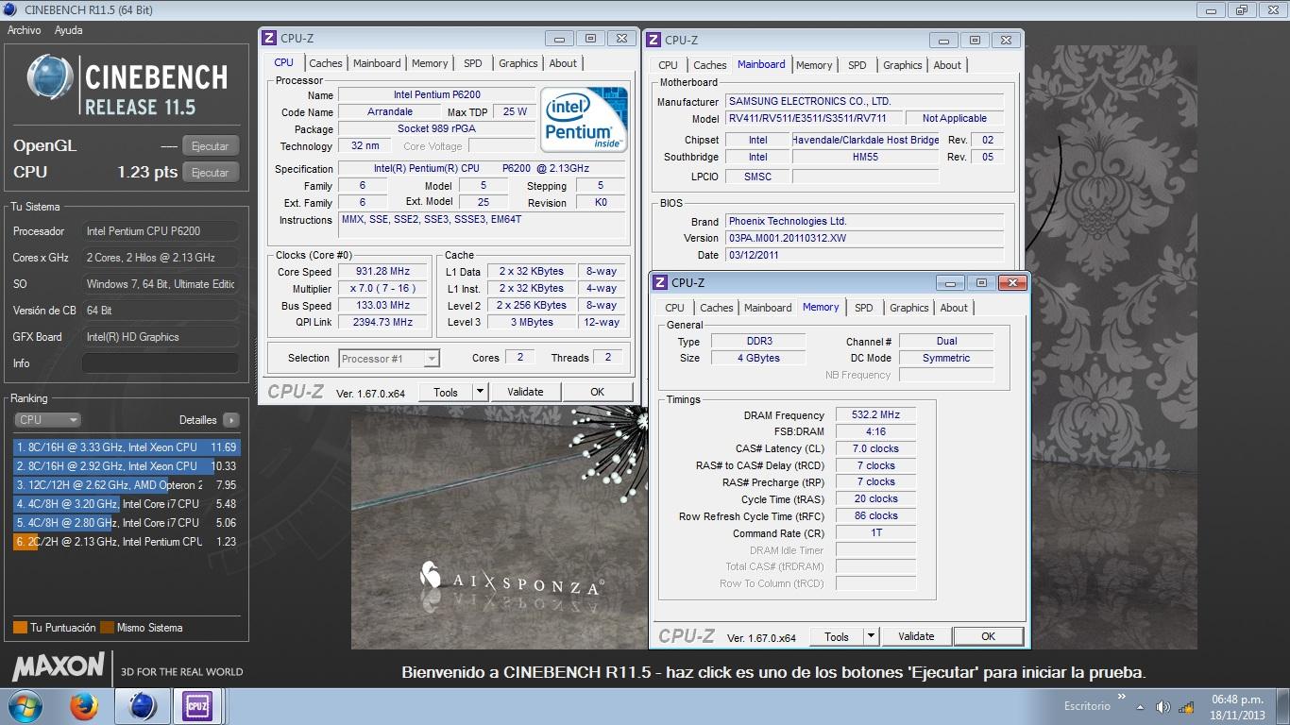Image resolution: width=1290 pixels, height=725 pixels.
Task: Open Firefox from the taskbar
Action: pyautogui.click(x=84, y=706)
